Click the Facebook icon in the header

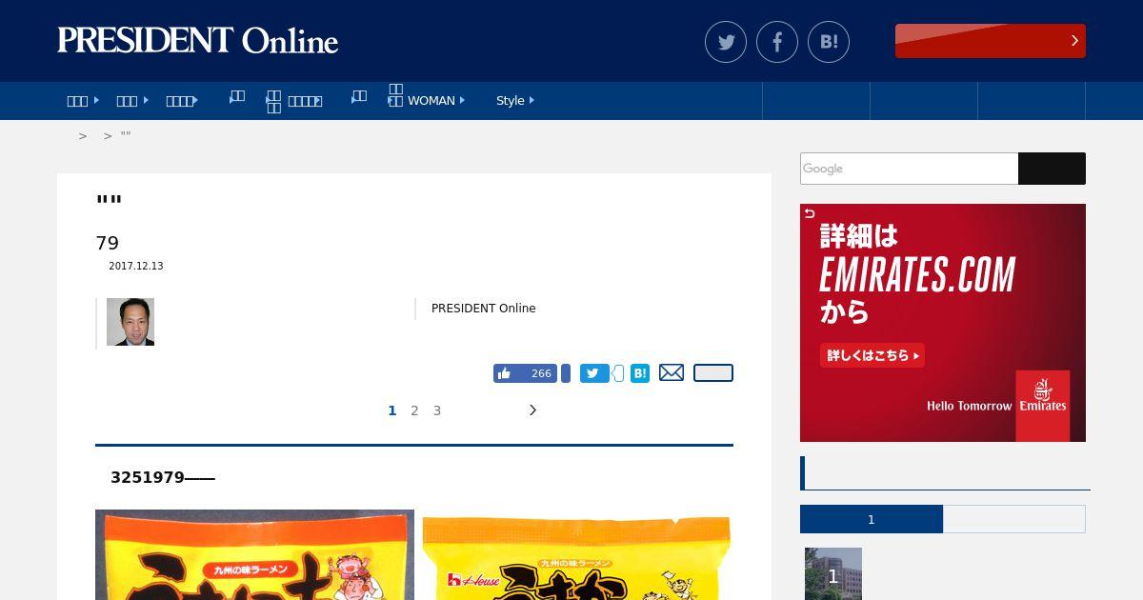pyautogui.click(x=777, y=42)
